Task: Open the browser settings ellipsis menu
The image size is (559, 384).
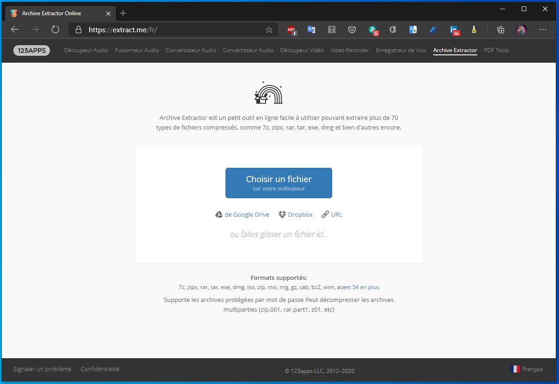Action: (x=543, y=30)
